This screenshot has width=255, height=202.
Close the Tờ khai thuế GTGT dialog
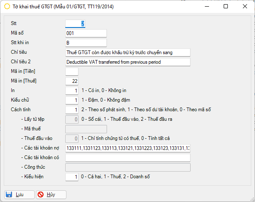tap(245, 7)
